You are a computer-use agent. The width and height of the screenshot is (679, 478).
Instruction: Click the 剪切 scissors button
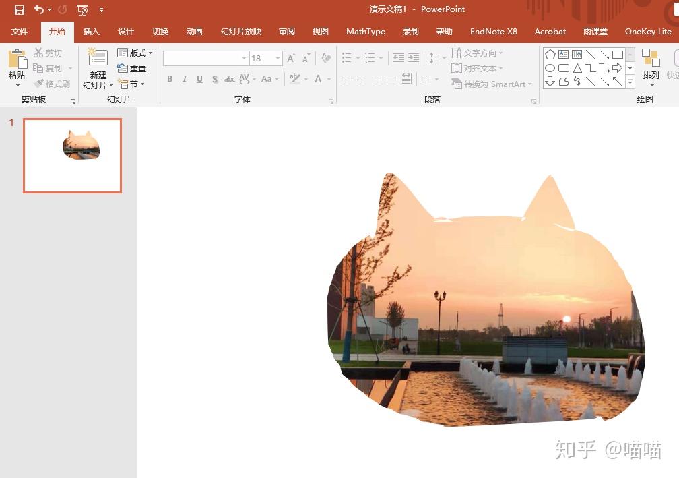pos(48,53)
